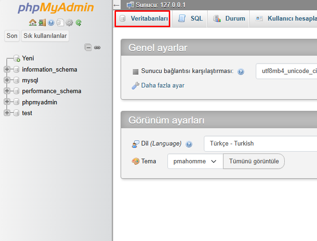Select the Sık kullanılanlar tab
Screen dimensions: 317x241
(45, 36)
